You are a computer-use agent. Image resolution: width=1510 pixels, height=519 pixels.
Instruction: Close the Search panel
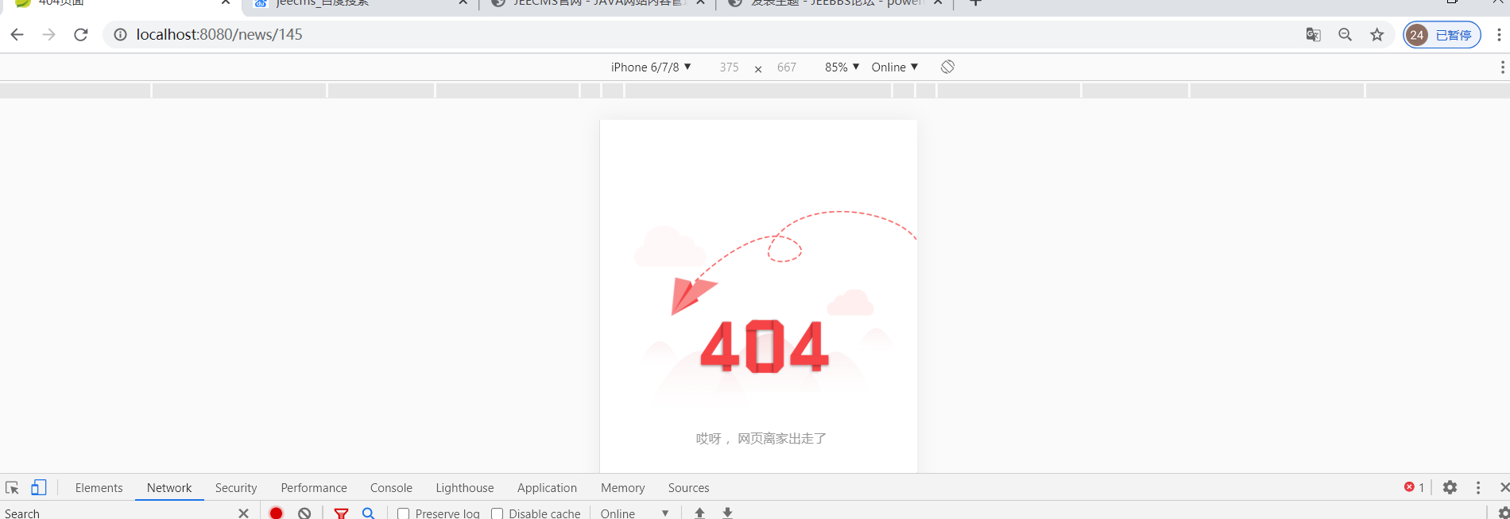(243, 513)
